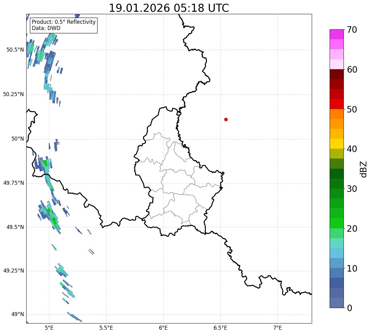This screenshot has height=334, width=371.
Task: Click the "Data: DWD" legend line
Action: point(46,28)
